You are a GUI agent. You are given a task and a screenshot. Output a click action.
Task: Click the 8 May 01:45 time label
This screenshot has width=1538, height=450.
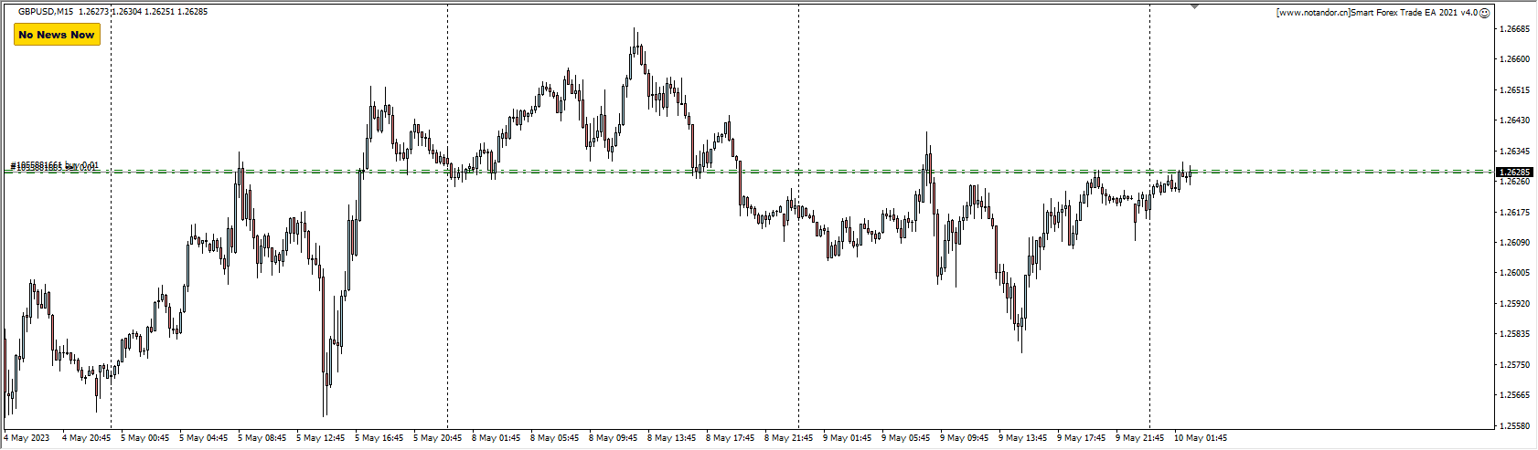497,438
